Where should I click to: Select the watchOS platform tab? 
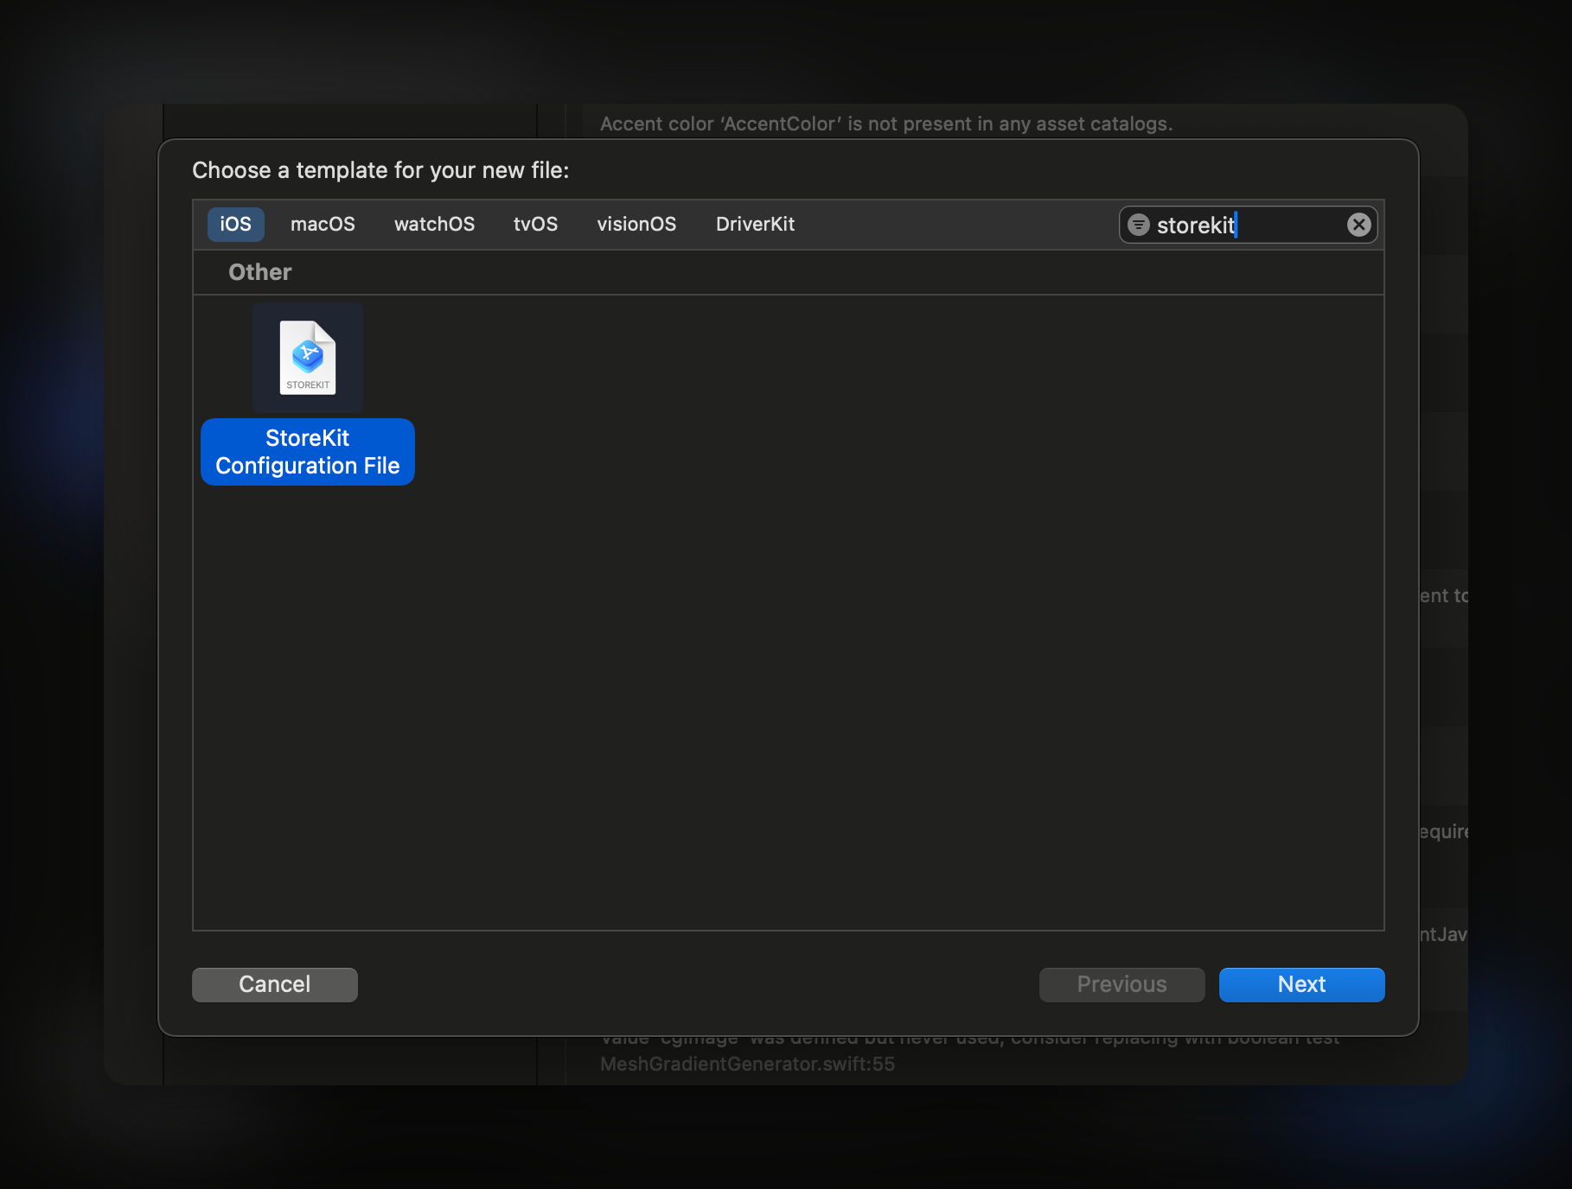point(434,225)
